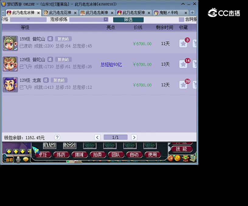Click 鼓浪屿 server tag on 129级 普陀山 listing

(63, 59)
